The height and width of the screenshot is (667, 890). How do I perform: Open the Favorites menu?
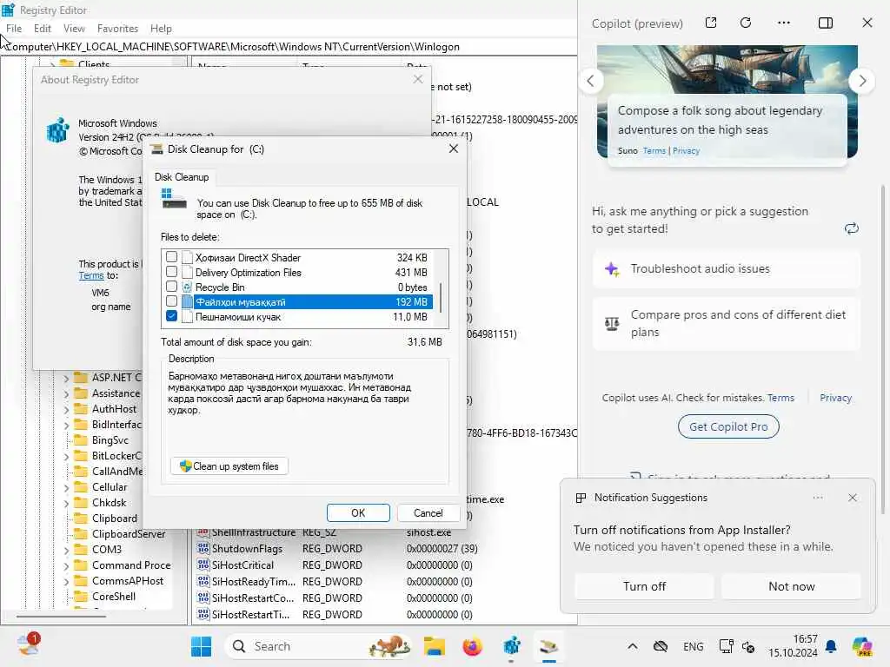click(x=117, y=29)
